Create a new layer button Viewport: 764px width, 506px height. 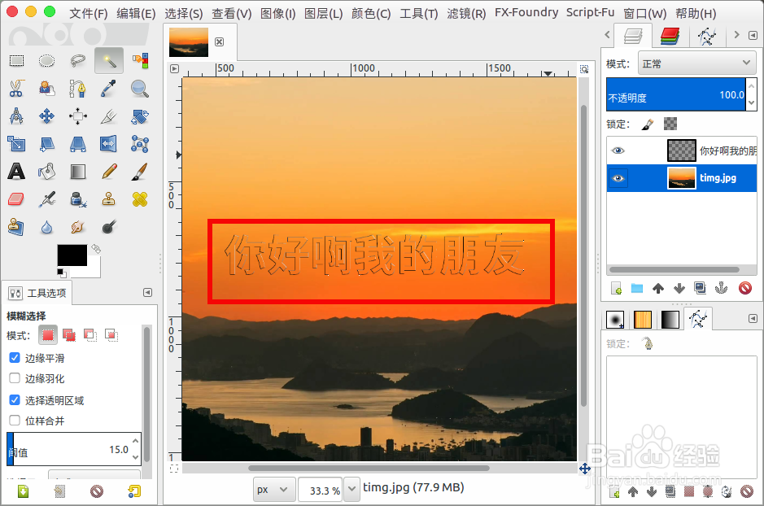pyautogui.click(x=617, y=288)
